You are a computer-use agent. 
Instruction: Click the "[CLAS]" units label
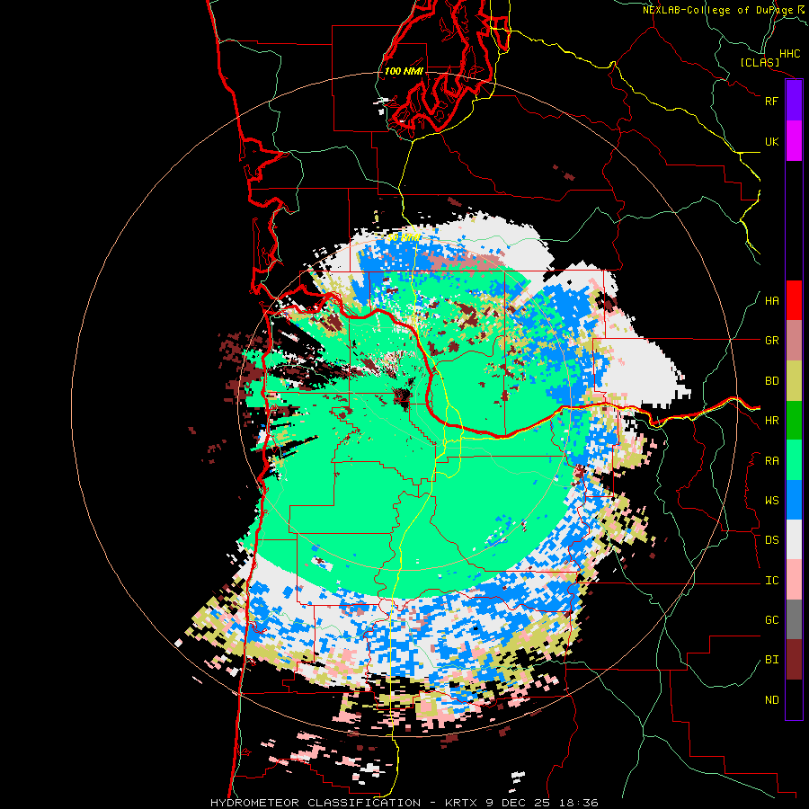(760, 62)
